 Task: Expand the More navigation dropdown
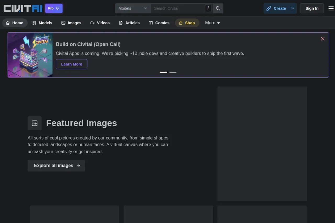click(213, 23)
